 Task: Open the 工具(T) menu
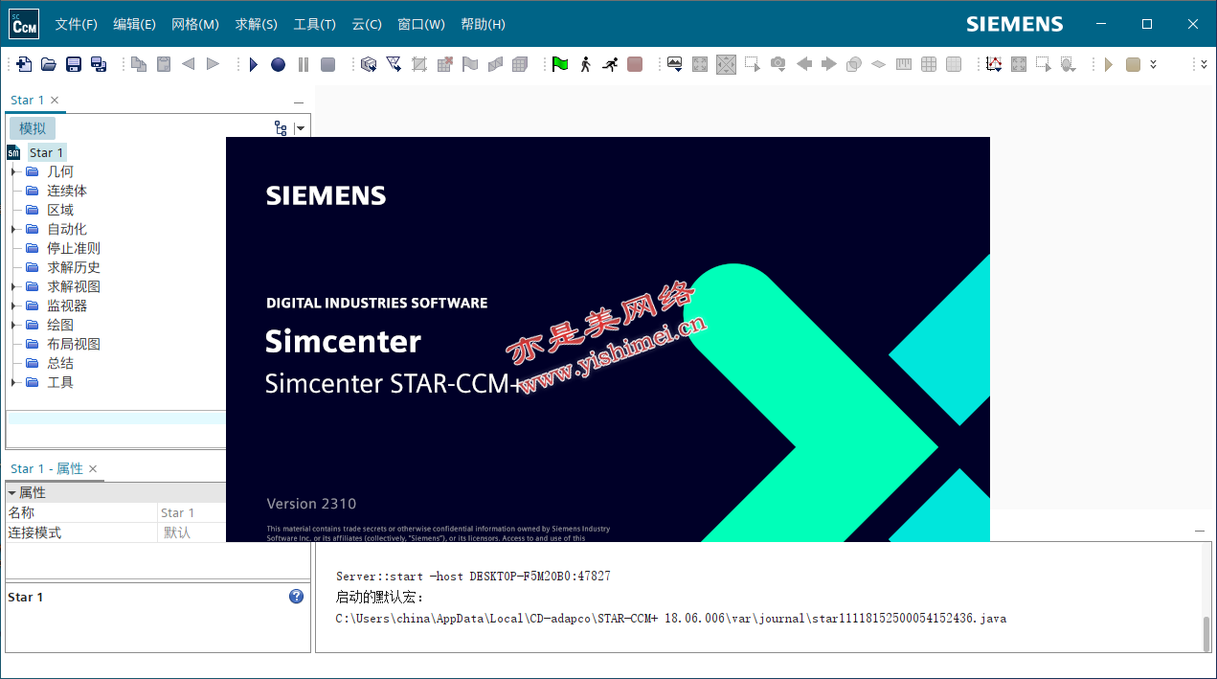[315, 24]
